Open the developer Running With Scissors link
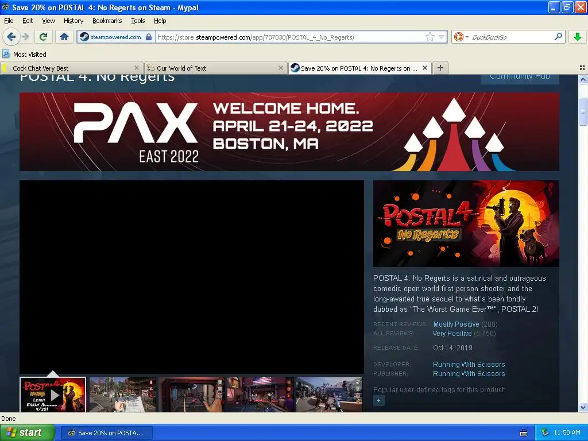Viewport: 588px width, 441px height. (x=469, y=364)
